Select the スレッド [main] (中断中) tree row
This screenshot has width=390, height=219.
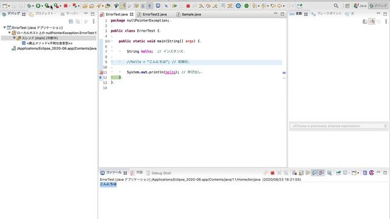(49, 38)
